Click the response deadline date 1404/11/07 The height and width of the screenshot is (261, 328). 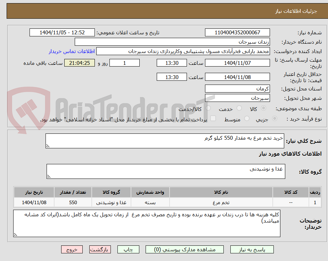[x=237, y=63]
